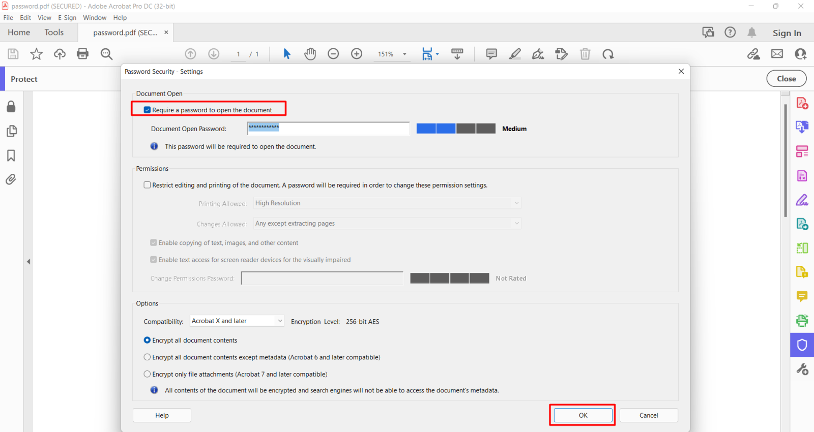This screenshot has height=432, width=814.
Task: Open notifications bell icon
Action: point(751,33)
